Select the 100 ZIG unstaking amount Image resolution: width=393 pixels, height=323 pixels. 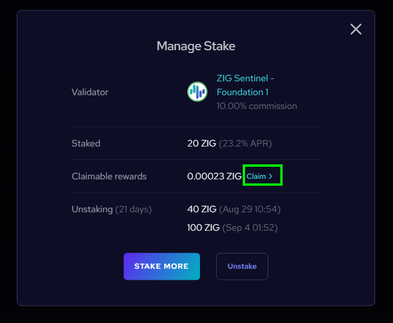tap(203, 228)
